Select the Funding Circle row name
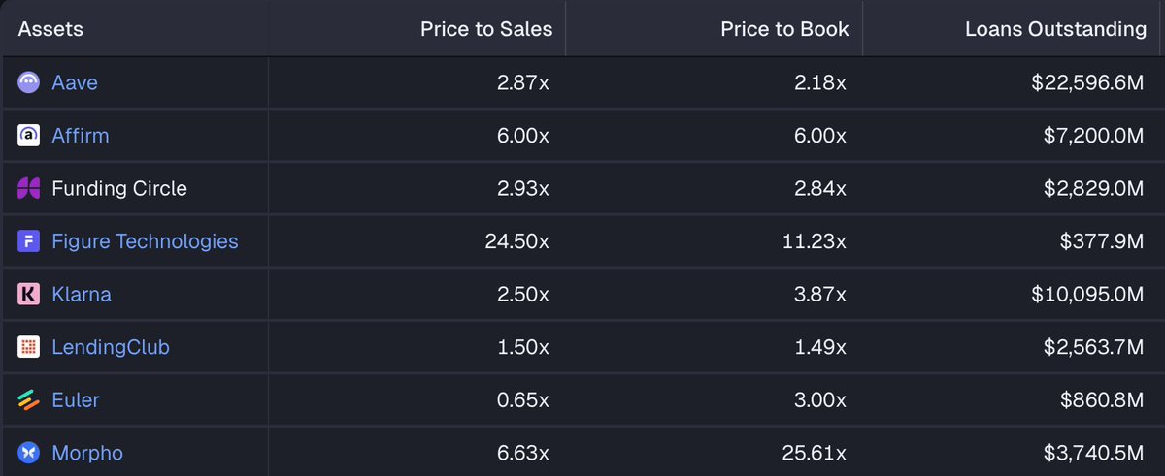The width and height of the screenshot is (1165, 476). [119, 188]
